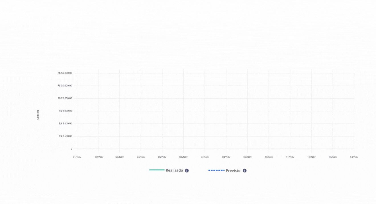Click the R$ 2.500,00 y-axis value
376x204 pixels.
point(65,136)
